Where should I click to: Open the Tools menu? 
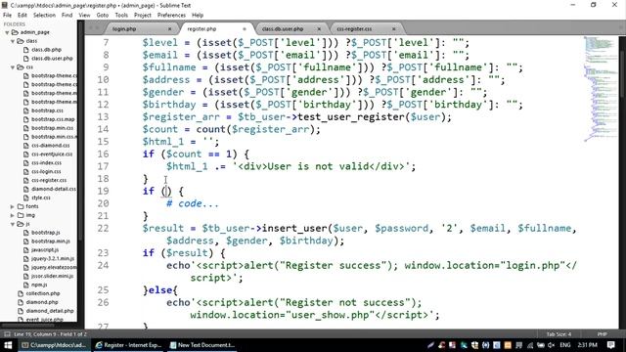121,16
